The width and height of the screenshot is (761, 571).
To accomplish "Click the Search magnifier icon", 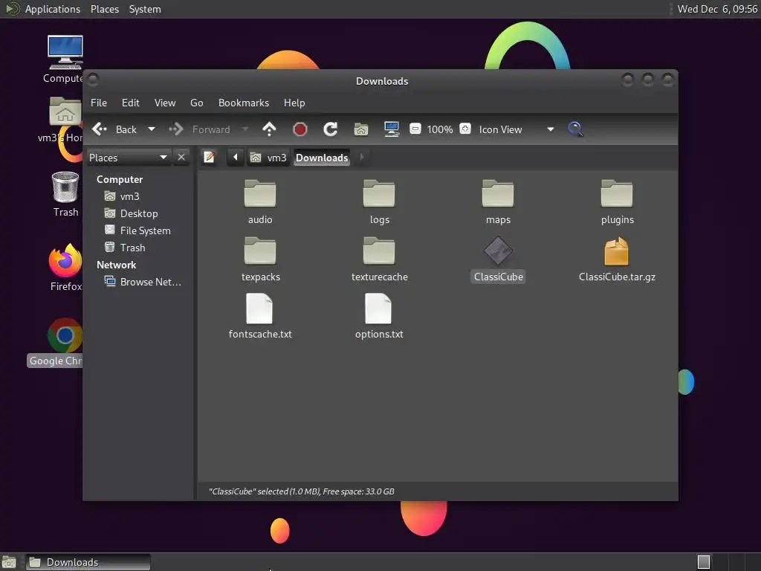I will tap(575, 129).
